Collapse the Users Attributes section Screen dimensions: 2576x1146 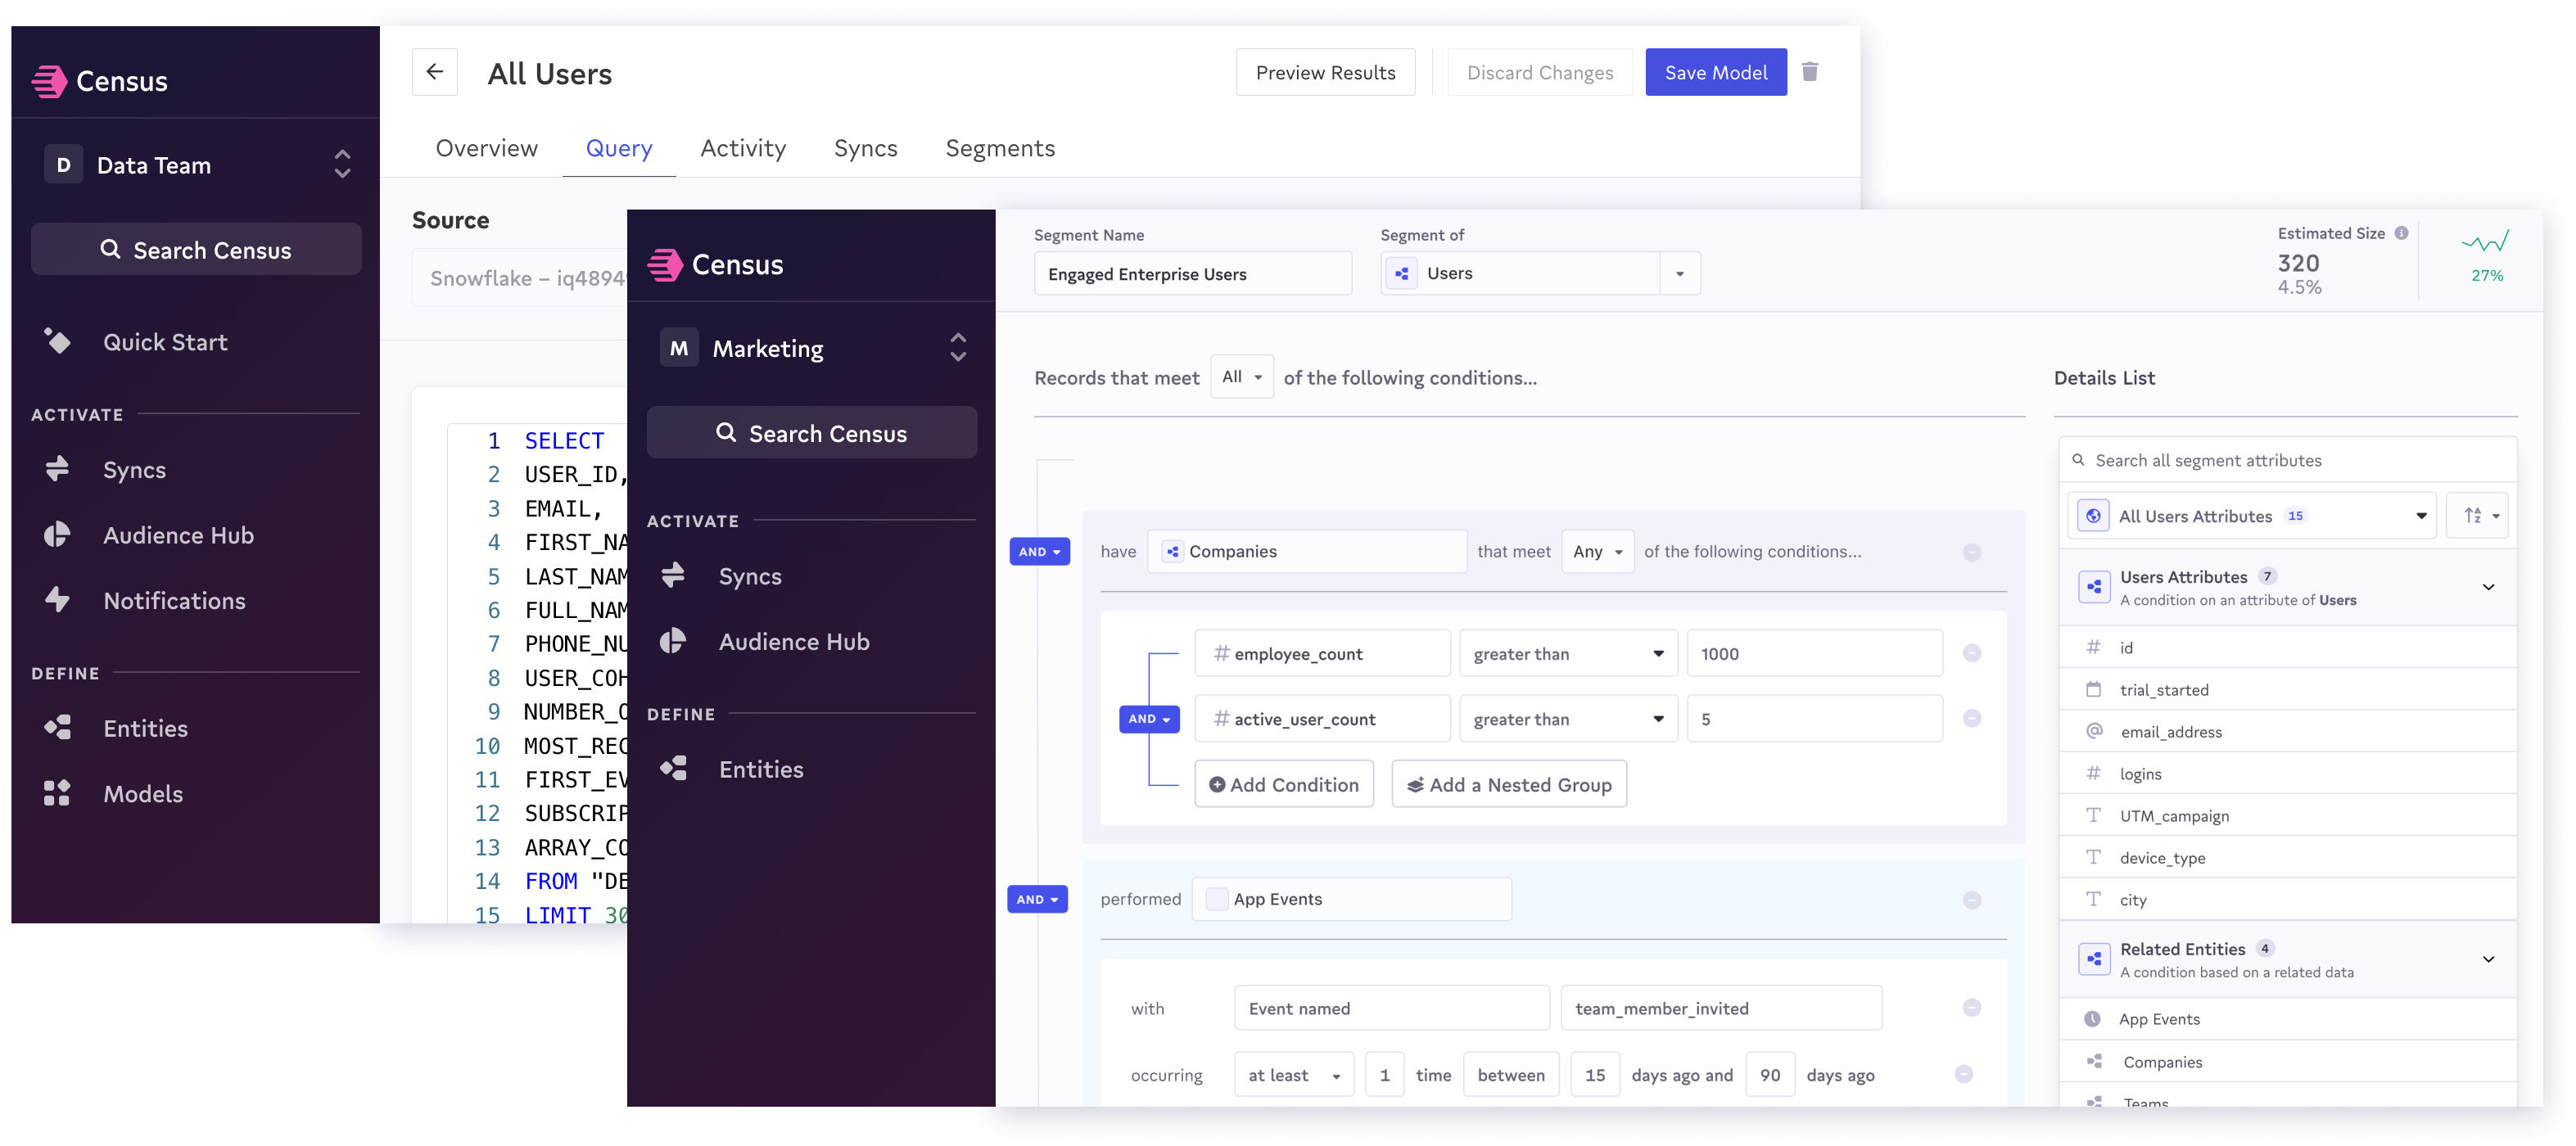coord(2488,587)
